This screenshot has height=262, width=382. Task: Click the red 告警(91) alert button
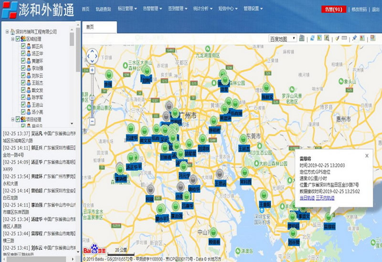pos(333,9)
